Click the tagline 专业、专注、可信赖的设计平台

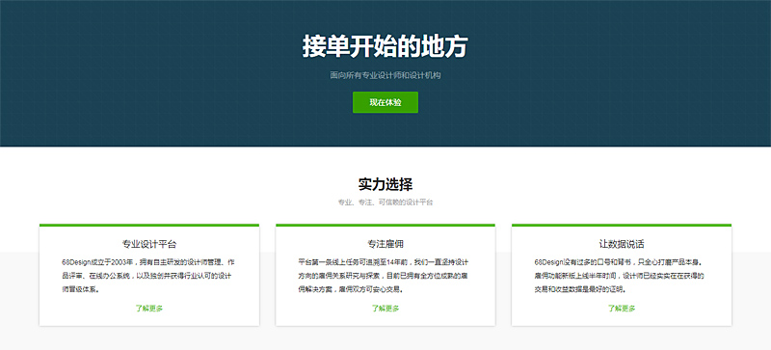pos(385,202)
